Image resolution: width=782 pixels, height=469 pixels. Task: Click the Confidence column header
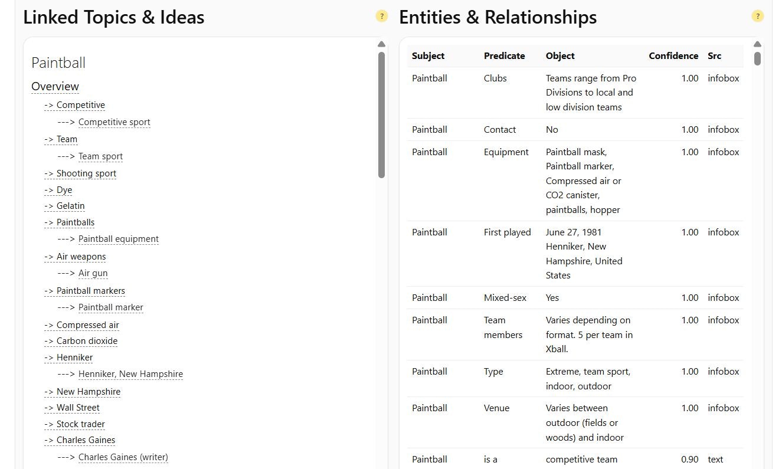pyautogui.click(x=673, y=56)
